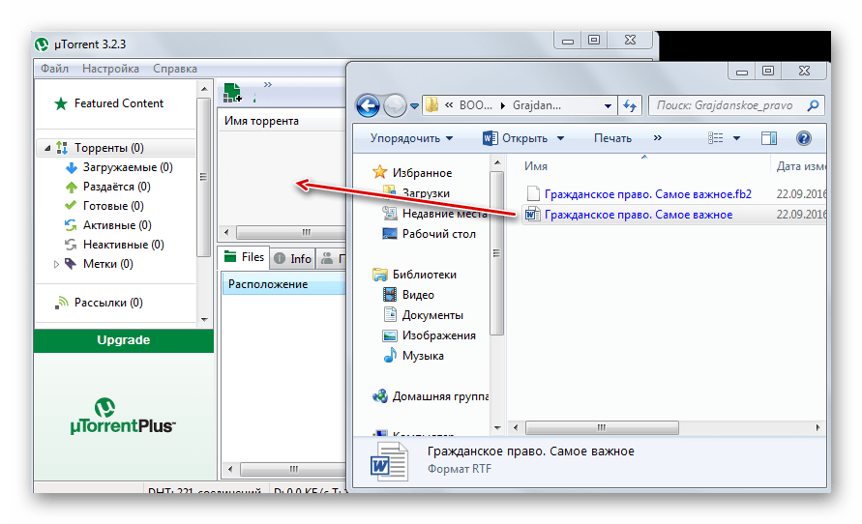Viewport: 862px width, 524px height.
Task: Click Explorer file list horizontal scrollbar
Action: [x=602, y=427]
